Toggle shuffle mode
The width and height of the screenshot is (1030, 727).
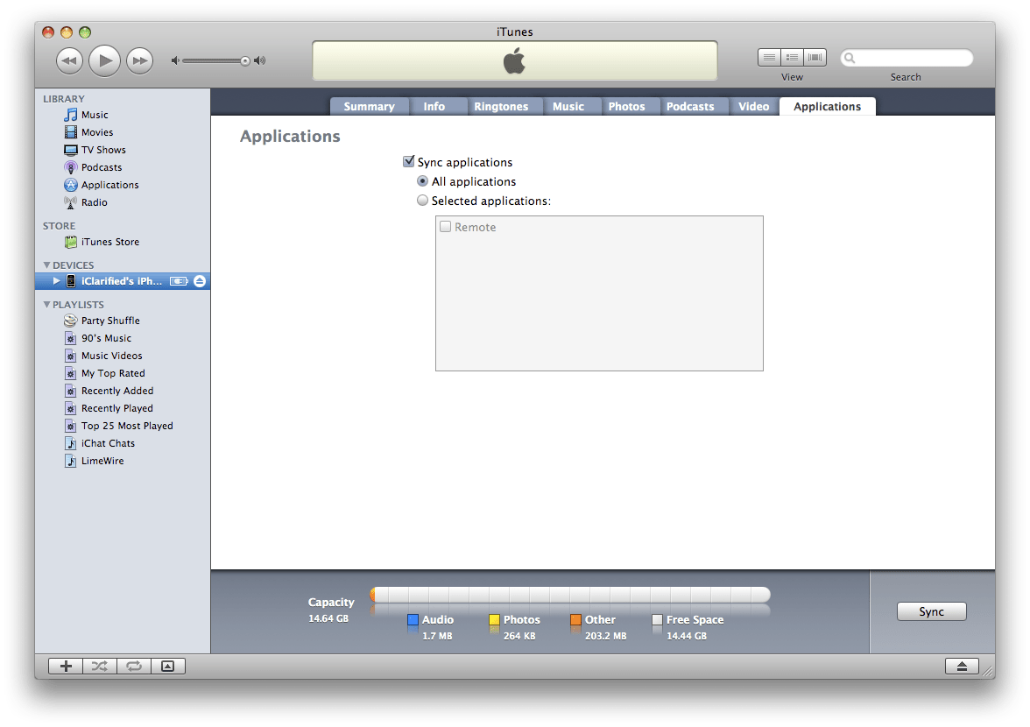coord(100,666)
